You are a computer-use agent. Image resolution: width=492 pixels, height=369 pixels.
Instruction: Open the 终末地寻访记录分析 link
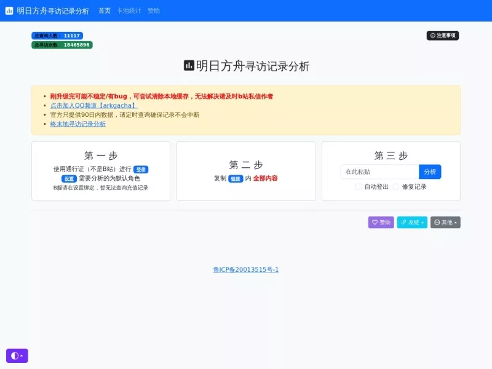[78, 124]
